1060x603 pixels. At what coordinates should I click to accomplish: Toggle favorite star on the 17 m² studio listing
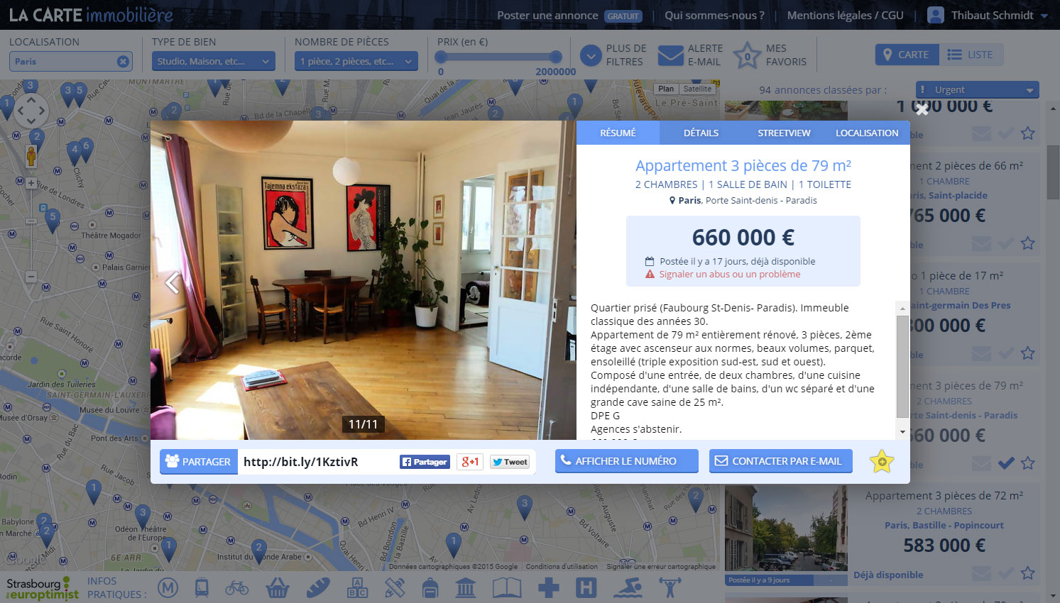(x=1027, y=353)
